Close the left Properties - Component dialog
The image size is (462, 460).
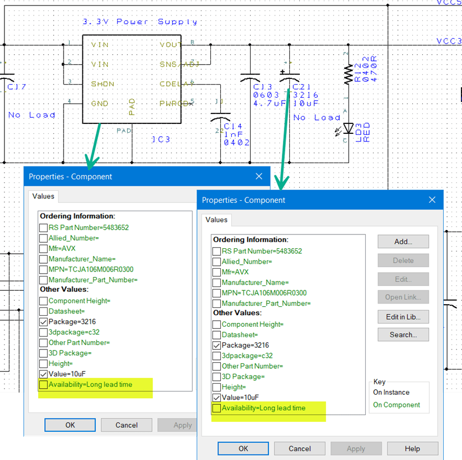(x=259, y=176)
